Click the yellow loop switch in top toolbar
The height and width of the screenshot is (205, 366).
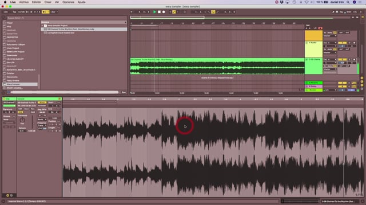(213, 12)
